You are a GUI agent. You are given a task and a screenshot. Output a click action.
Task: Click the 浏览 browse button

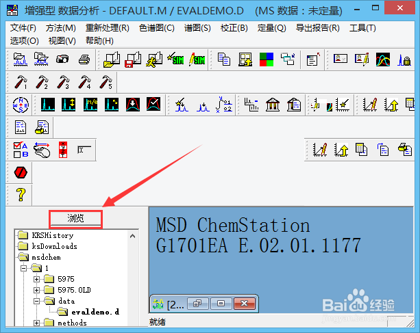click(75, 219)
